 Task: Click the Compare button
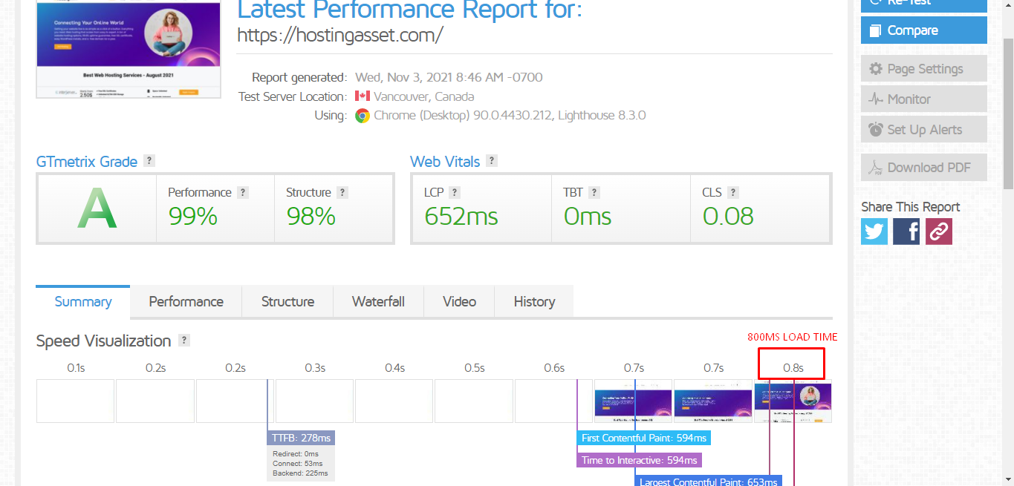[924, 30]
